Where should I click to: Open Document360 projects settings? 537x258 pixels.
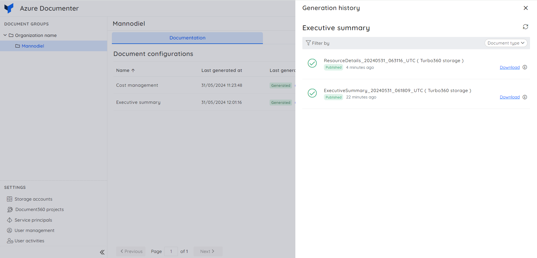(39, 209)
